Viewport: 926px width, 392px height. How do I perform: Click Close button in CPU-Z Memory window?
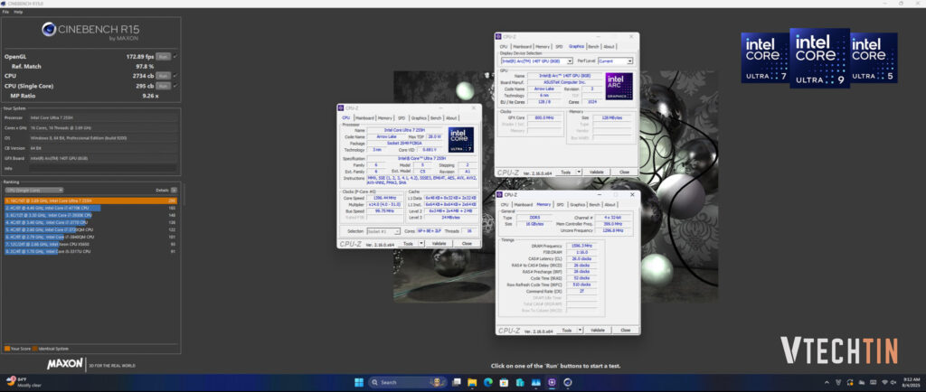click(x=626, y=330)
